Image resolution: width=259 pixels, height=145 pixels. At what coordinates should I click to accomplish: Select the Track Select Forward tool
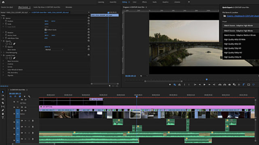click(3, 95)
